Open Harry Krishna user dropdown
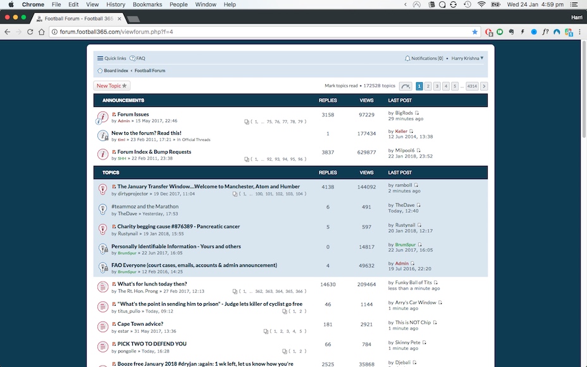The height and width of the screenshot is (367, 587). click(x=467, y=58)
